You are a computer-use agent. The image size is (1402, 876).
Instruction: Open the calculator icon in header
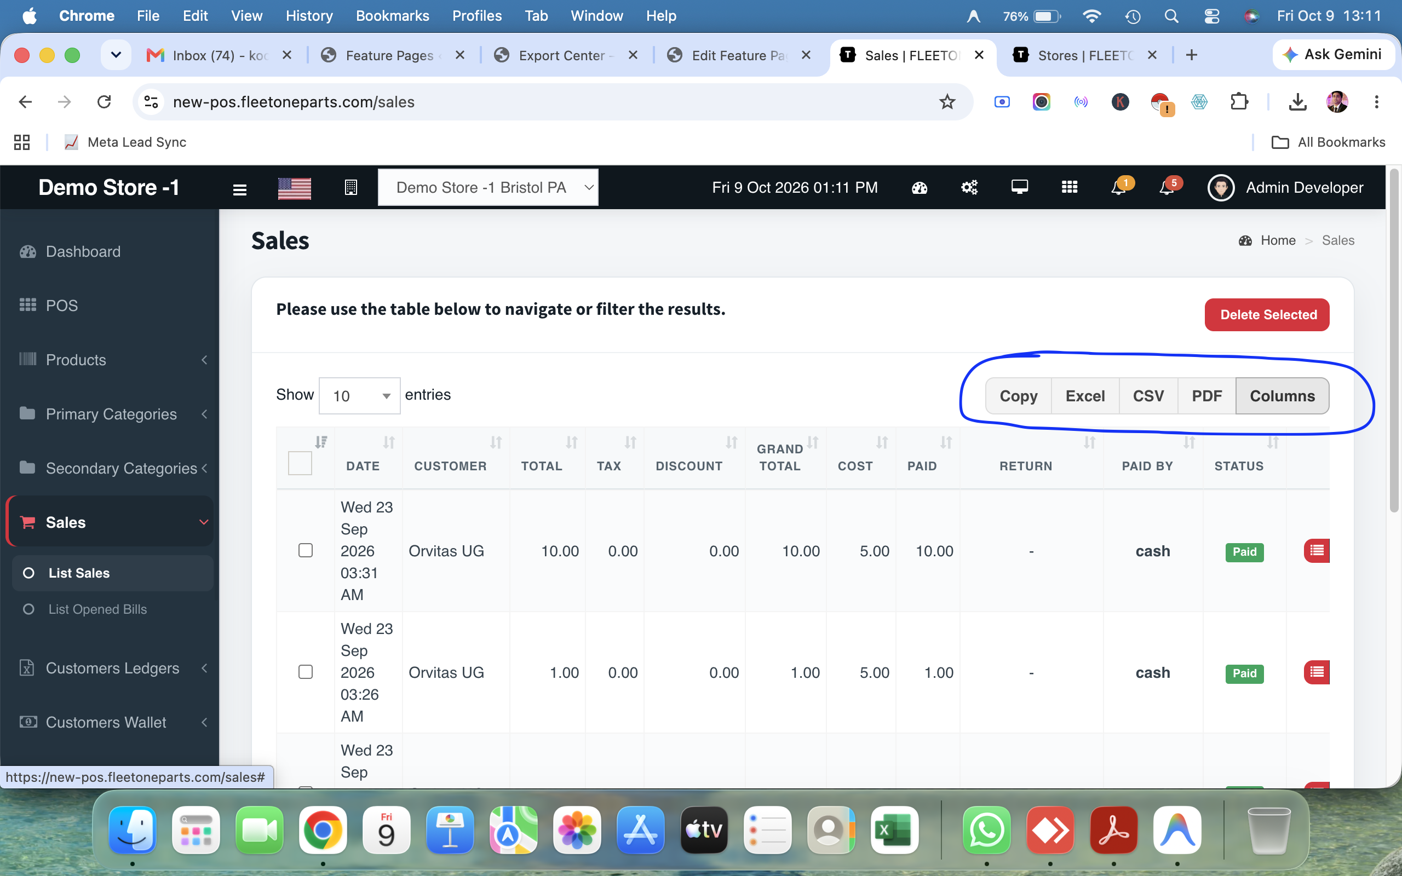click(350, 187)
